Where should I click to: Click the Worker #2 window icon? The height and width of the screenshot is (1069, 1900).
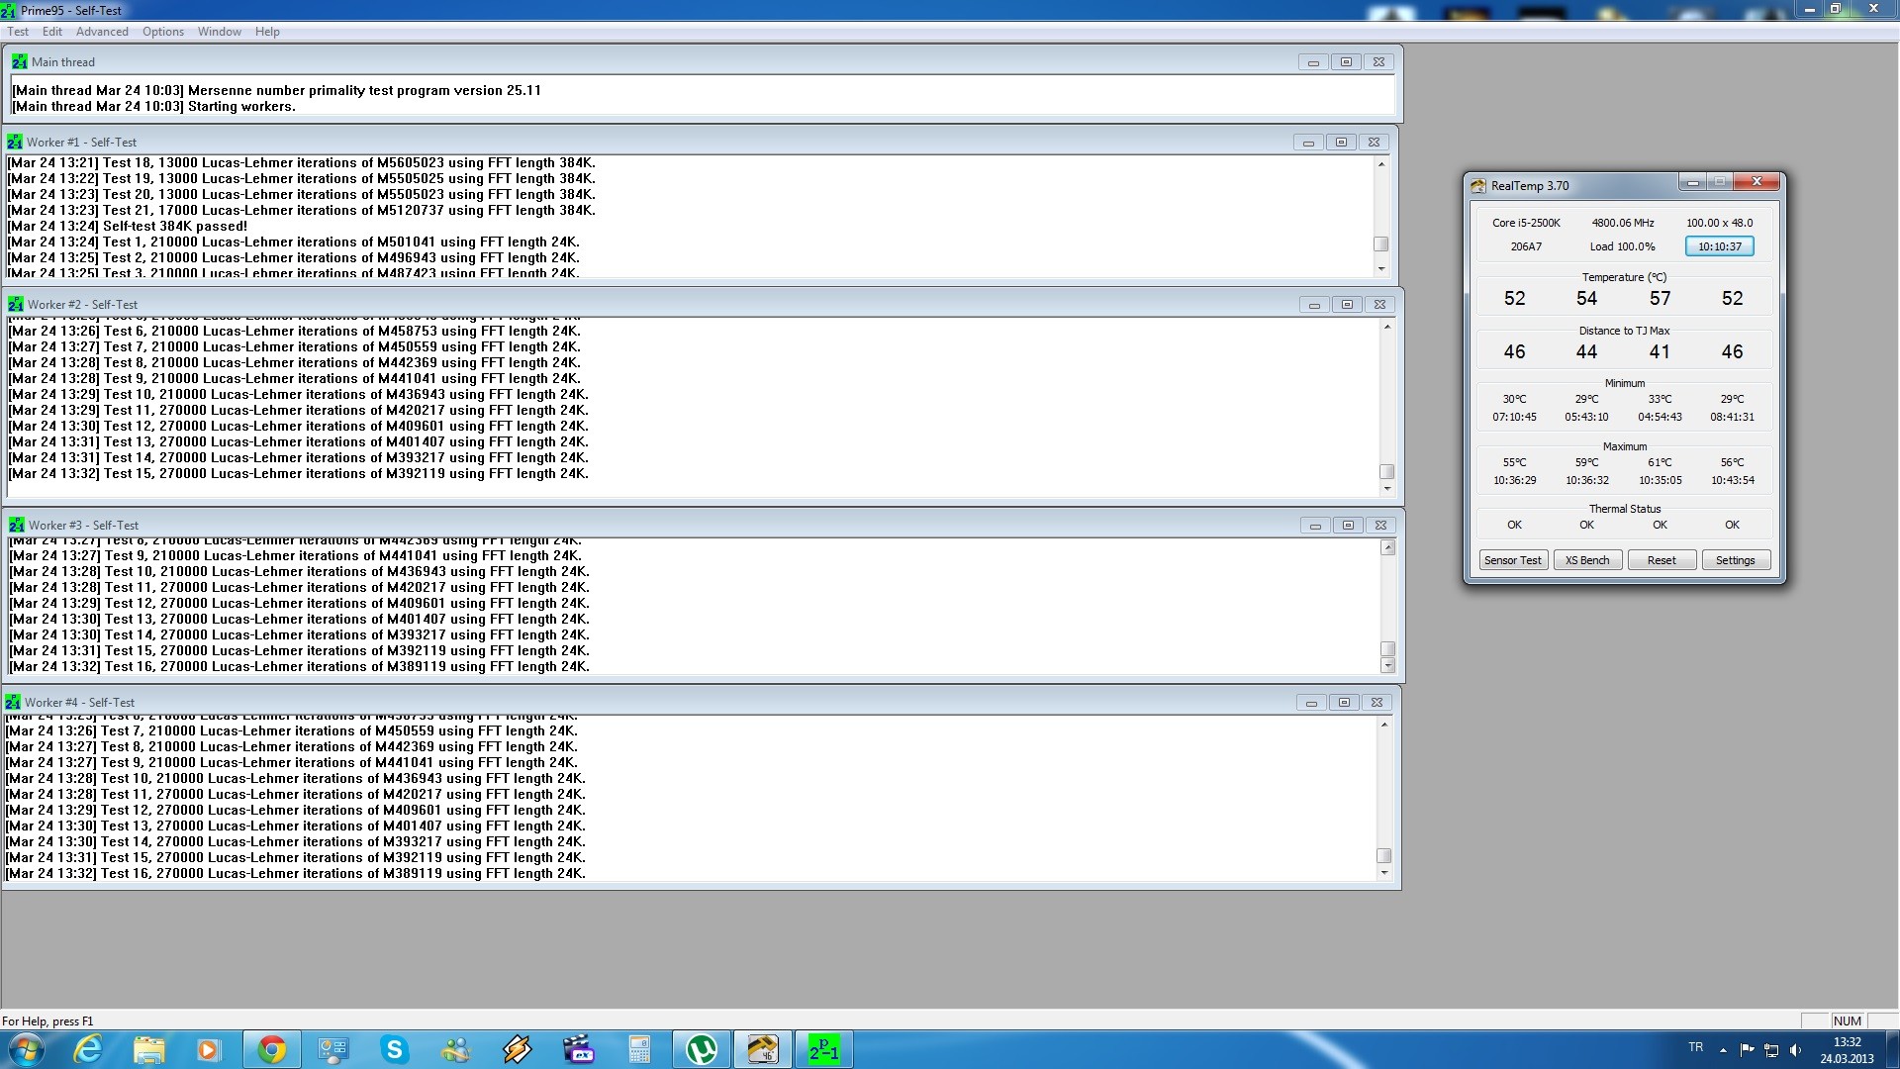pos(16,304)
